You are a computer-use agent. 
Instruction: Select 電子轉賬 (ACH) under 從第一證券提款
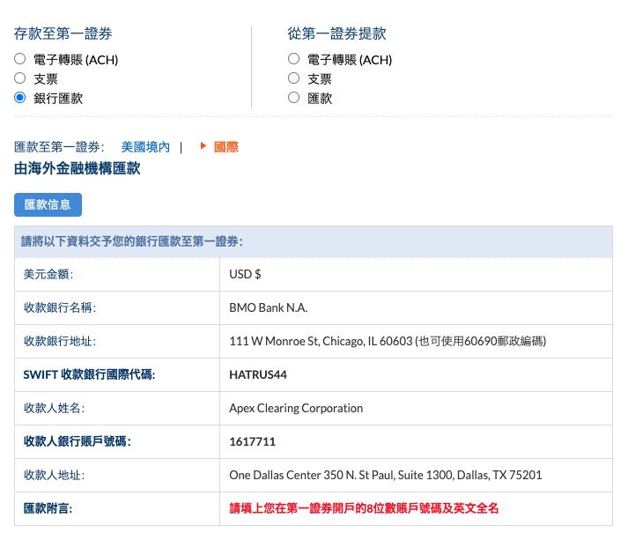click(x=293, y=59)
